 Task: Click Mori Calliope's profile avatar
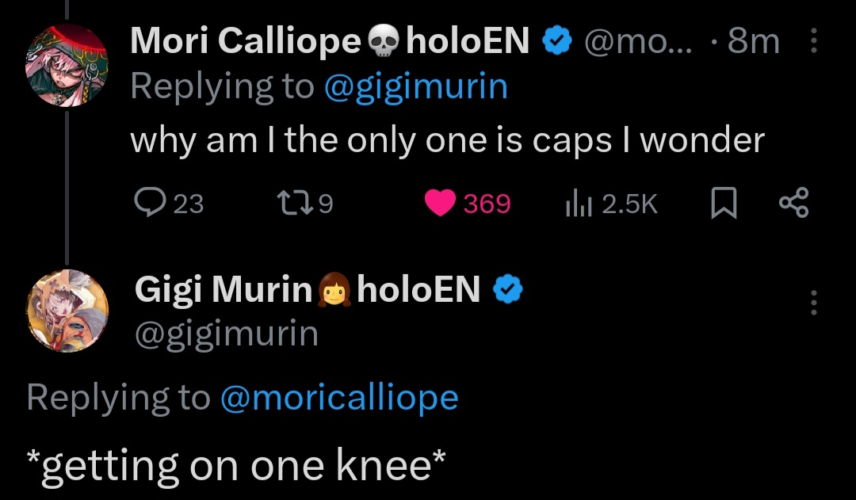(67, 64)
